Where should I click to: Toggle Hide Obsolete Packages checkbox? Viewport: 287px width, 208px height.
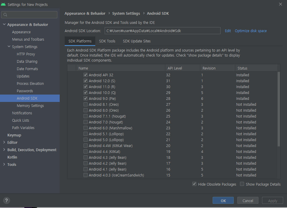click(x=194, y=184)
